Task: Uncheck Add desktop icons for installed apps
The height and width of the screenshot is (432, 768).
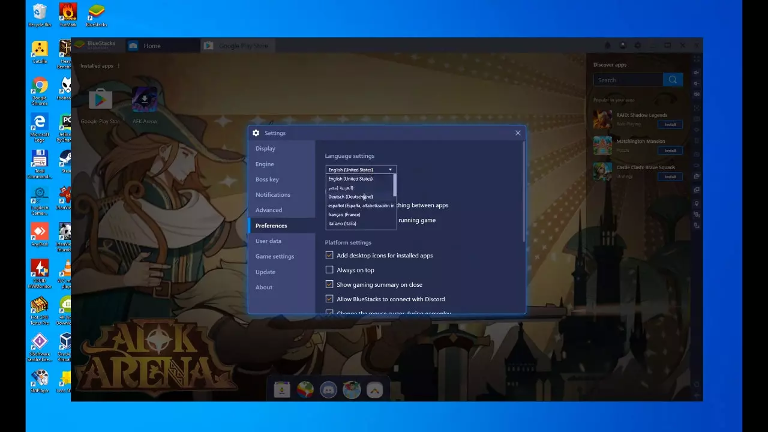Action: [x=329, y=256]
